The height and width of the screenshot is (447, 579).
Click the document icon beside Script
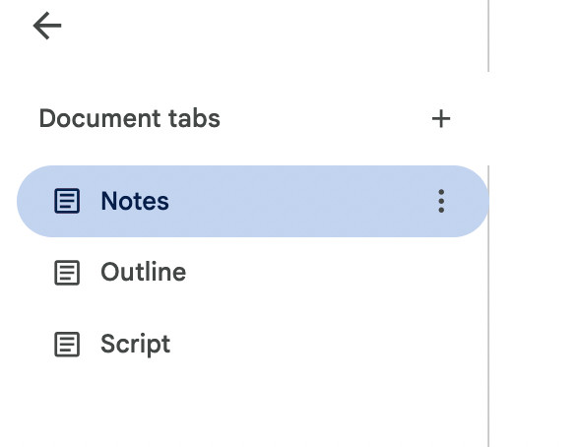pyautogui.click(x=67, y=345)
